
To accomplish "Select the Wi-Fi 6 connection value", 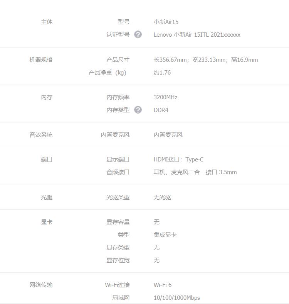I will point(163,285).
